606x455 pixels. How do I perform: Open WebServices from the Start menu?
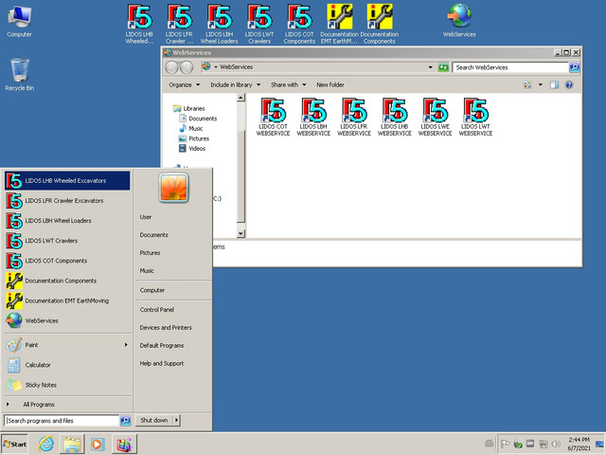[x=67, y=320]
